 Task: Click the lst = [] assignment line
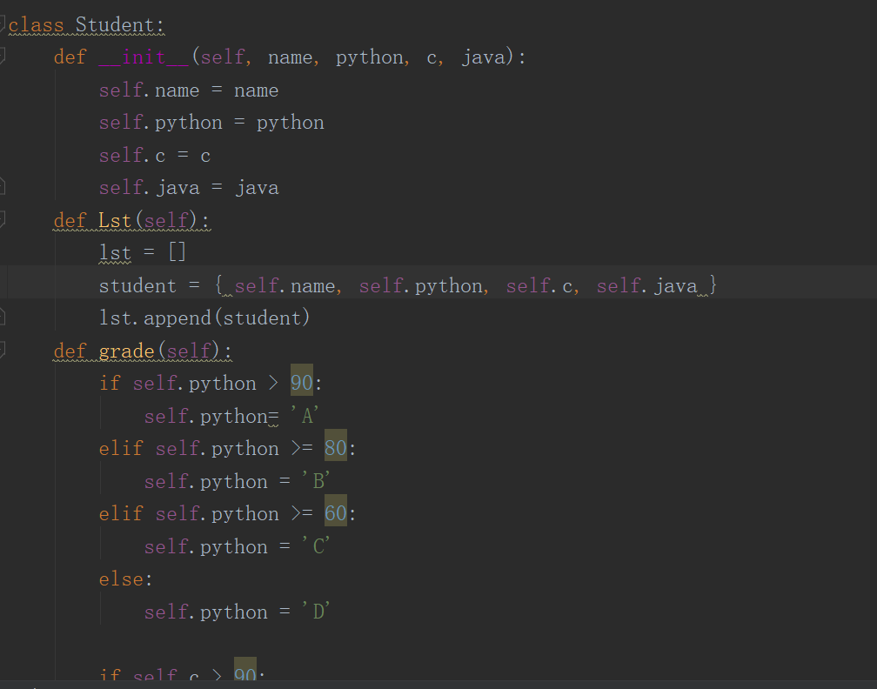coord(142,252)
